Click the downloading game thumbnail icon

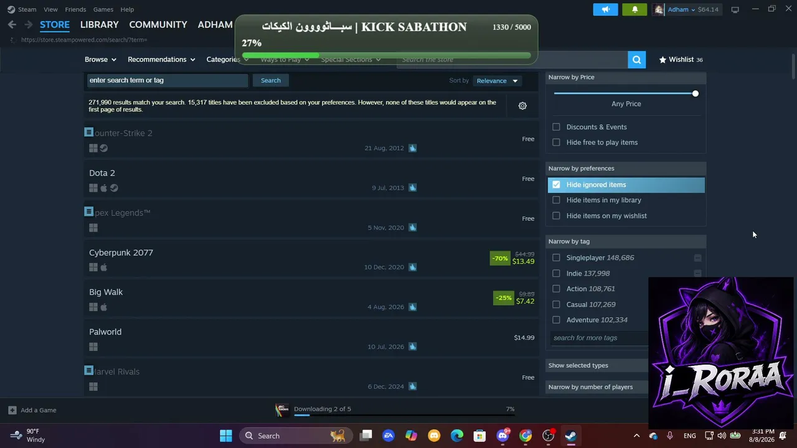pyautogui.click(x=282, y=410)
